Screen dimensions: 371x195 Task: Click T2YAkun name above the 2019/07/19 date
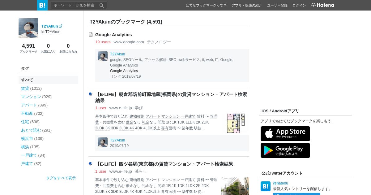point(117,140)
